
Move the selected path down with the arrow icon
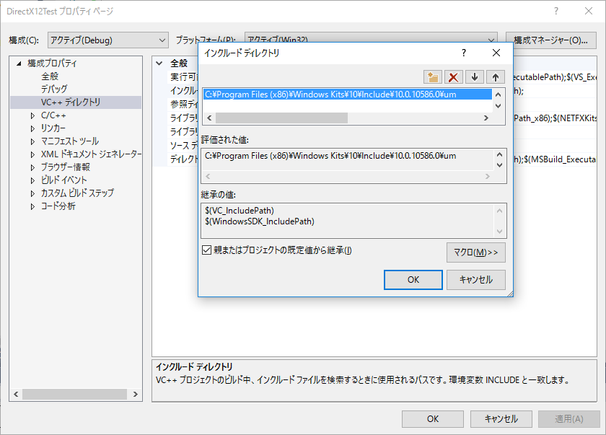point(475,77)
